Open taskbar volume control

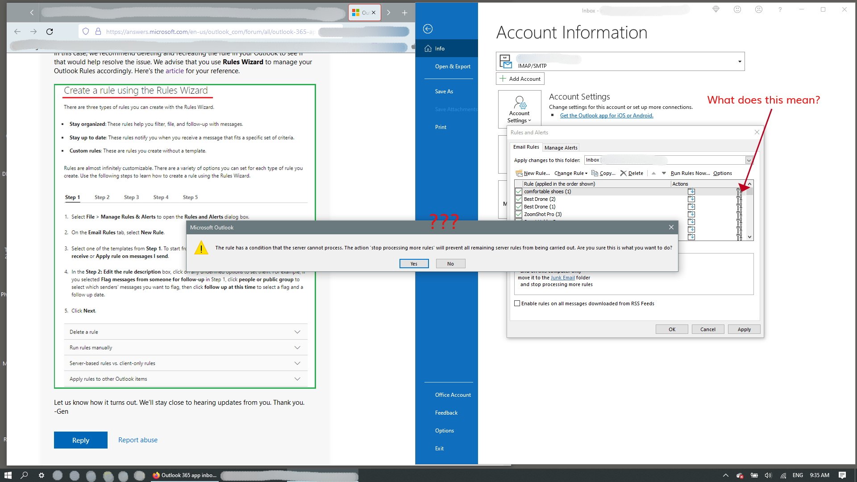tap(768, 475)
